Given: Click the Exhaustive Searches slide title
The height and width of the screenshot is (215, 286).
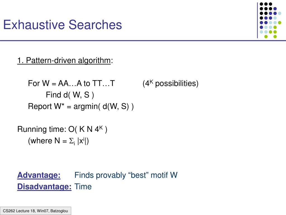Looking at the screenshot, I should click(63, 25).
